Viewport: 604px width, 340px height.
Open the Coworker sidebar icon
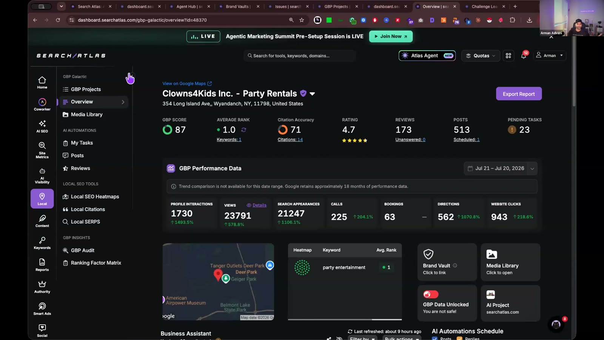click(x=42, y=104)
